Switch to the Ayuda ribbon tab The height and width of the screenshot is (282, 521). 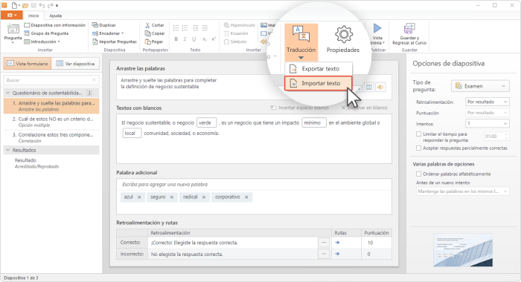pos(56,16)
